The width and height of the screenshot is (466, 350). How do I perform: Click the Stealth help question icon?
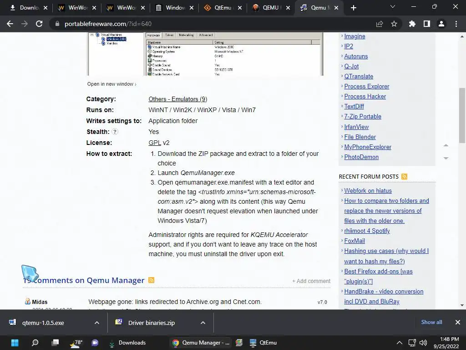tap(115, 132)
